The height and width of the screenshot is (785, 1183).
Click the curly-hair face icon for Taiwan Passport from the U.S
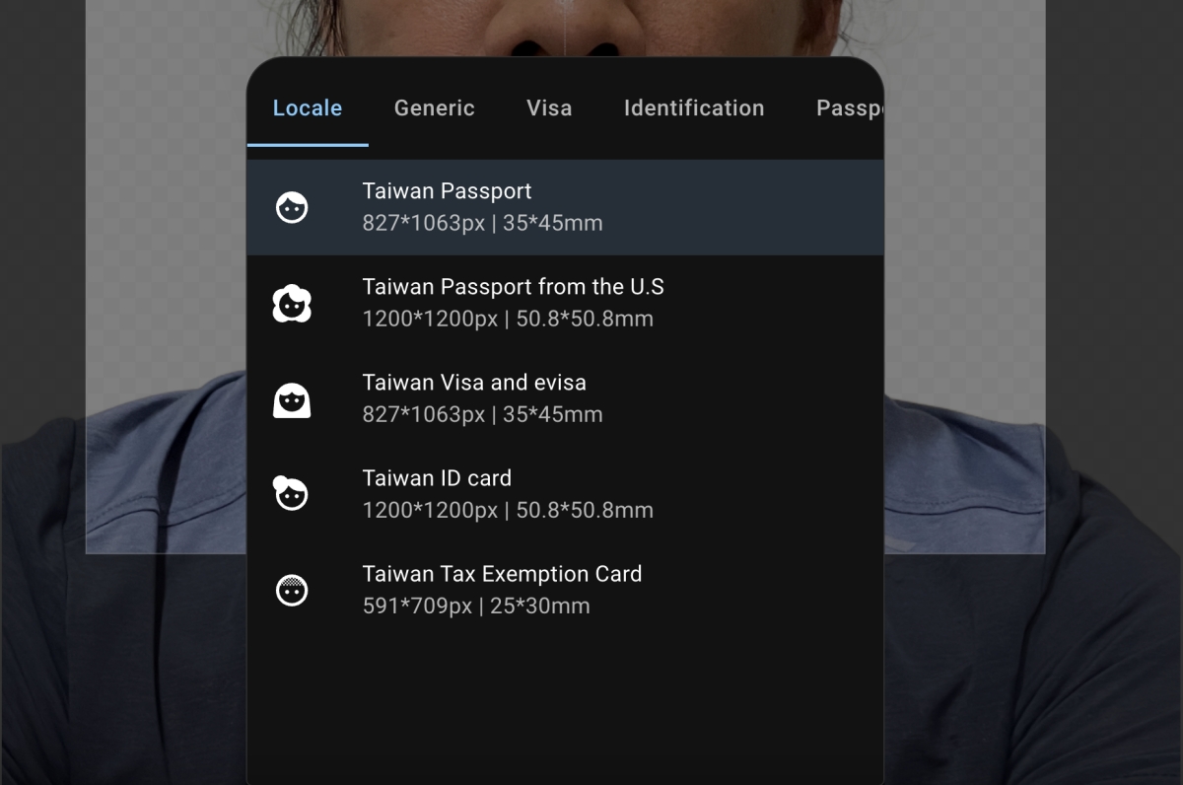[292, 304]
